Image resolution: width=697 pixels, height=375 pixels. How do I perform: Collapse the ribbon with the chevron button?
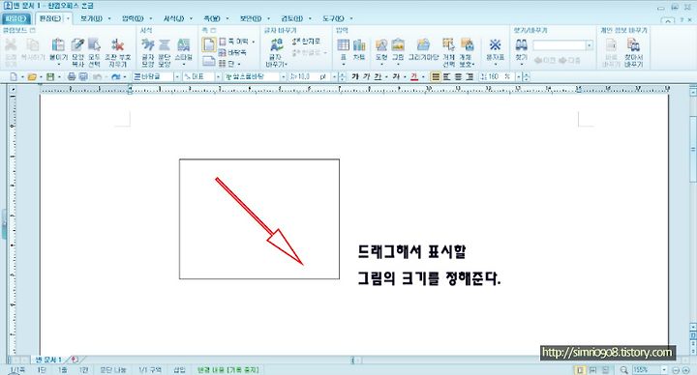click(x=668, y=20)
